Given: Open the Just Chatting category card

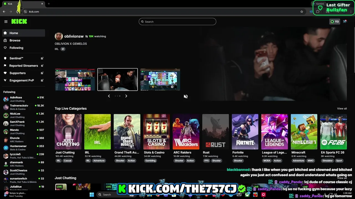Looking at the screenshot, I should tap(68, 132).
